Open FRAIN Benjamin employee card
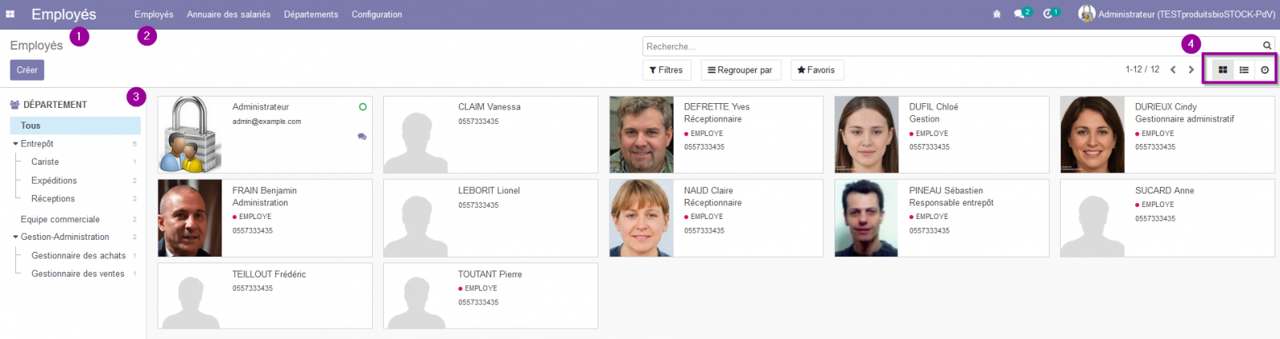This screenshot has width=1280, height=339. tap(265, 218)
